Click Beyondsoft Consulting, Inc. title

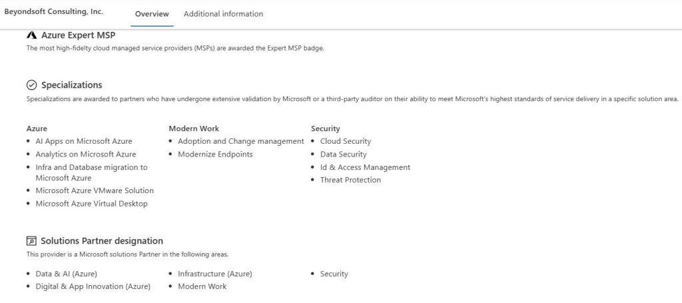click(x=54, y=12)
